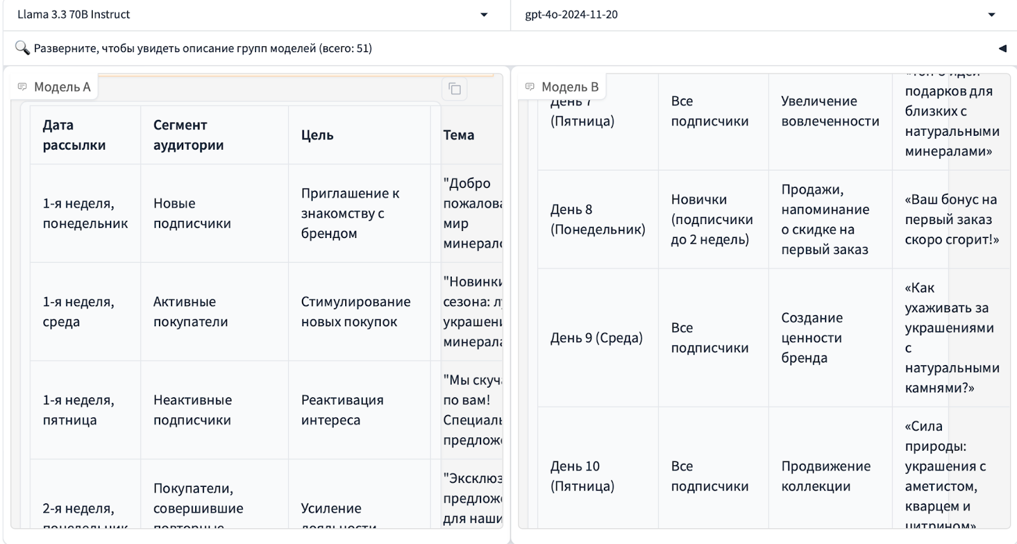Select the "Новые подписчики" table cell
1017x544 pixels.
[192, 213]
